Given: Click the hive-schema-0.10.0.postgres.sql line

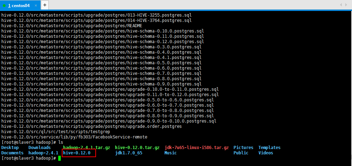Looking at the screenshot, I should coord(103,31).
